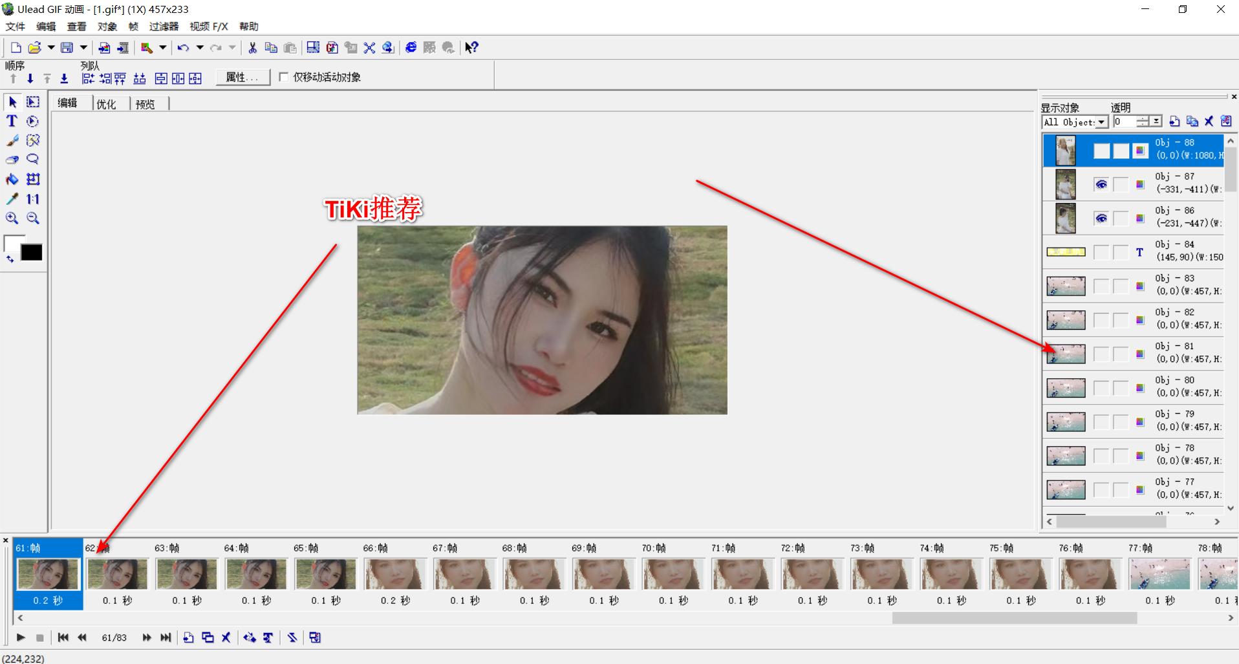The image size is (1239, 664).
Task: Click the Zoom In magnifier tool
Action: 12,219
